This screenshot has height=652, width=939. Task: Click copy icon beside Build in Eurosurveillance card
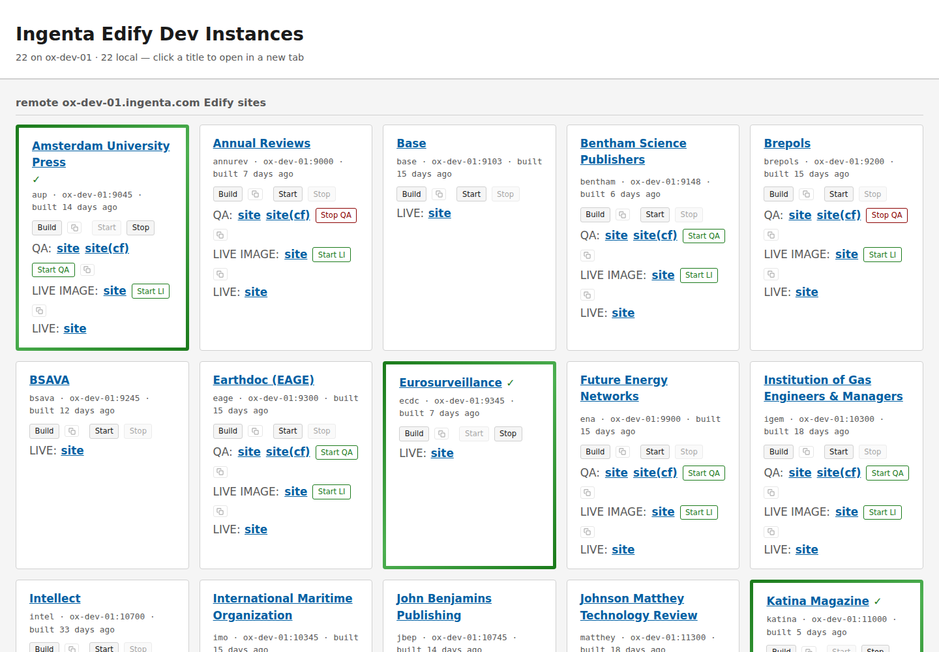click(442, 434)
